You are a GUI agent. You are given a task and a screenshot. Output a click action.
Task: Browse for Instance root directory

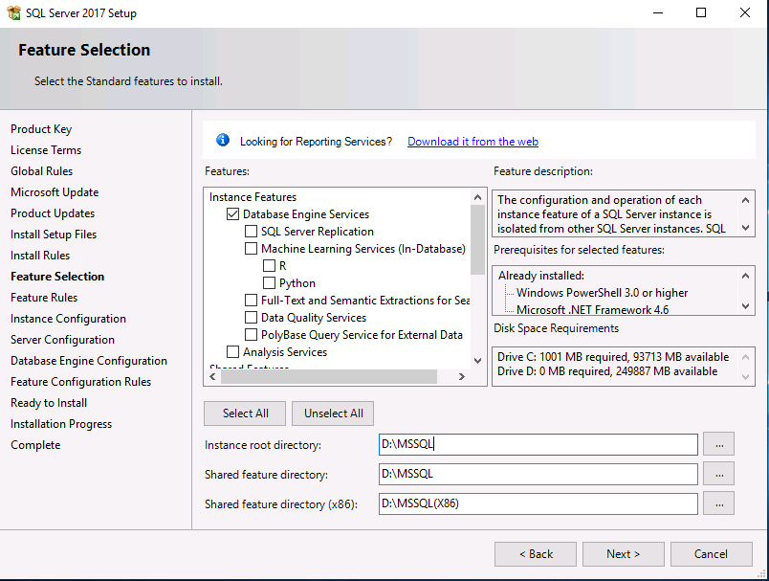pyautogui.click(x=718, y=444)
